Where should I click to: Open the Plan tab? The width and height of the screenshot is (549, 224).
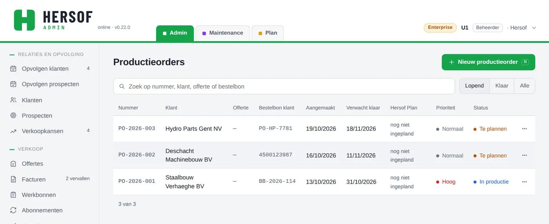tap(268, 33)
